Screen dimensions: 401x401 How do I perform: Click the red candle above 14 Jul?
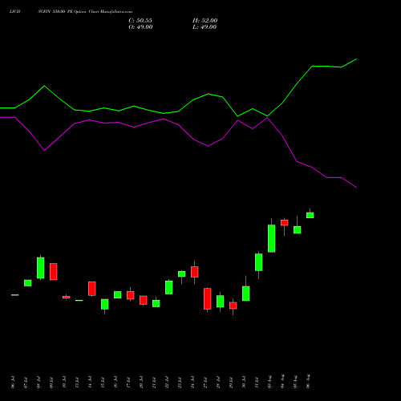[92, 289]
